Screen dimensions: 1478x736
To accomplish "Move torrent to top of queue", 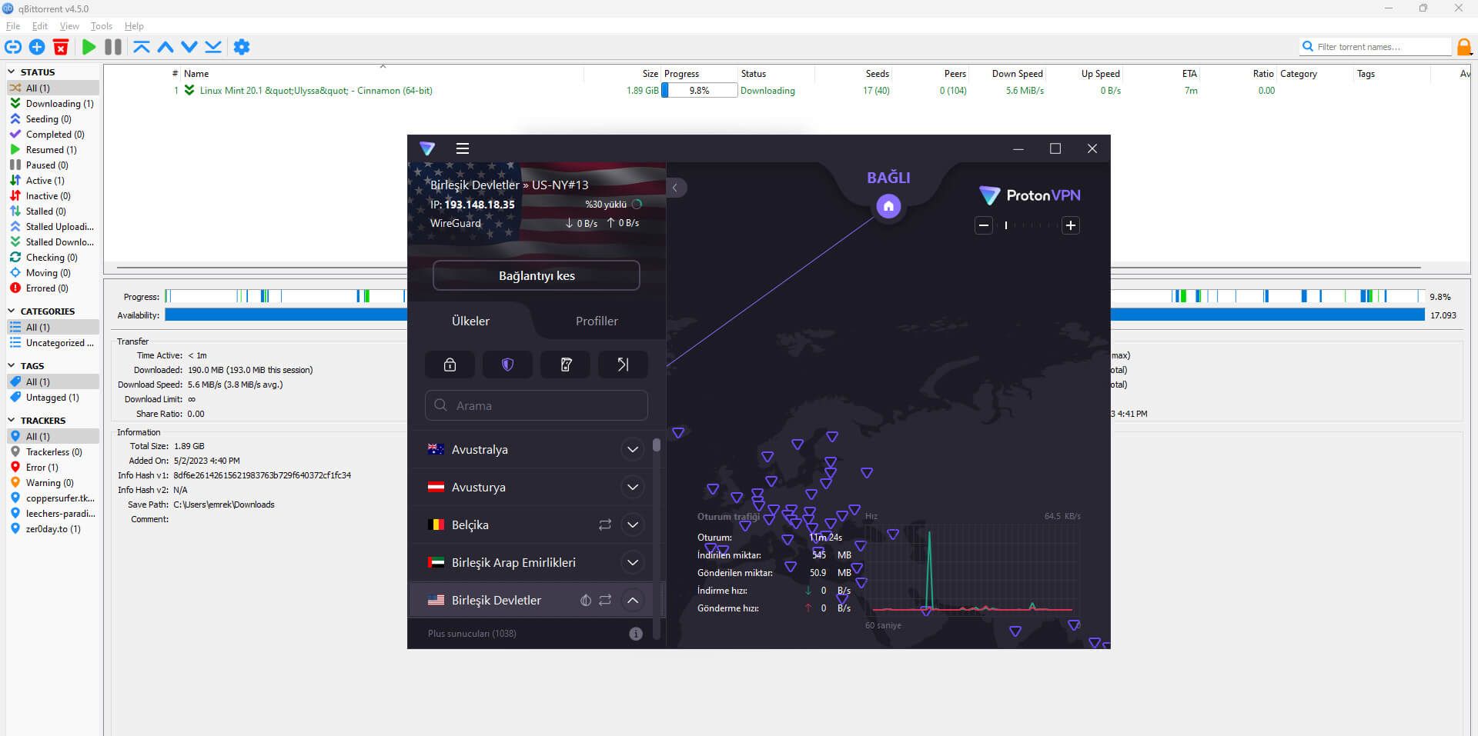I will point(142,47).
